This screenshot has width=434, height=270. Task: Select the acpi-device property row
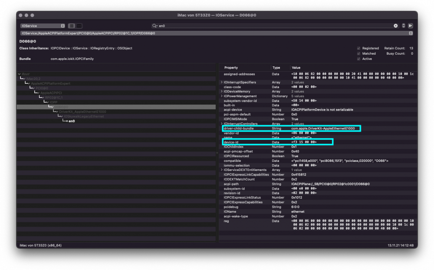pos(318,110)
